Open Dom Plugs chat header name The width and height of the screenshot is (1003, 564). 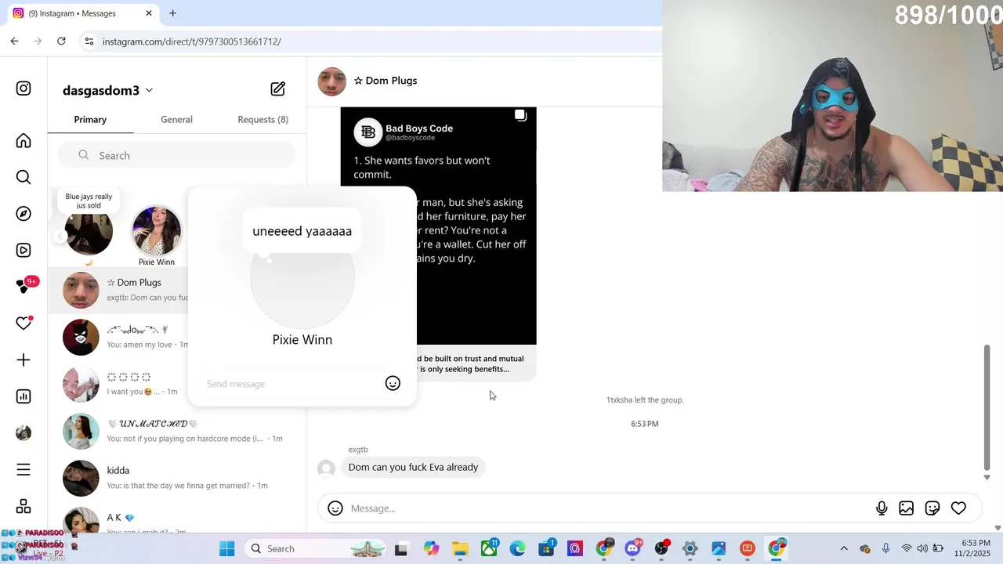point(386,81)
